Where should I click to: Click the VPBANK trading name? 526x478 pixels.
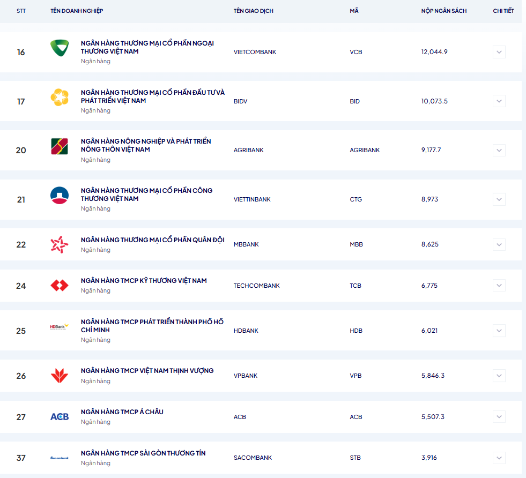(246, 376)
